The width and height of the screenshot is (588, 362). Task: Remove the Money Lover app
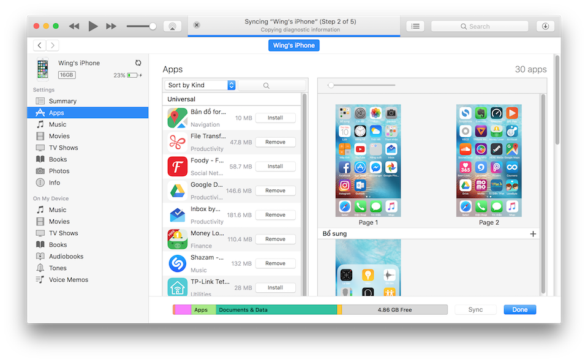tap(275, 239)
